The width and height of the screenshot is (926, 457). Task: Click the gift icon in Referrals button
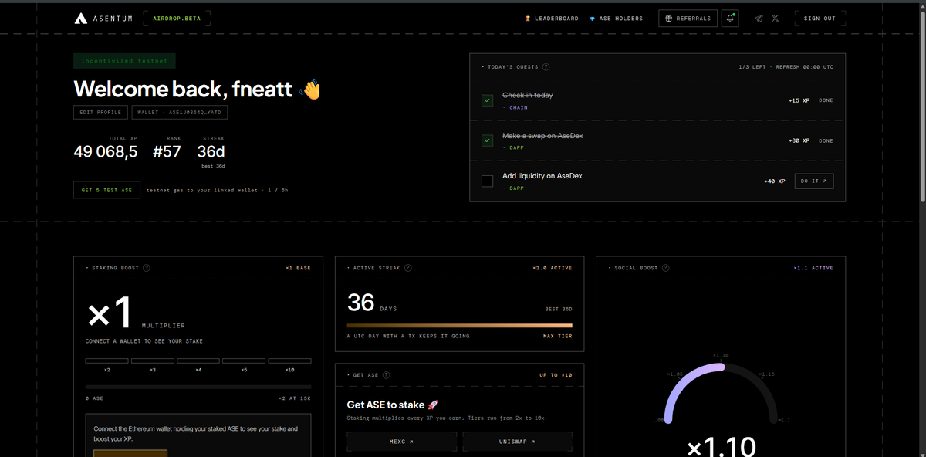(669, 19)
